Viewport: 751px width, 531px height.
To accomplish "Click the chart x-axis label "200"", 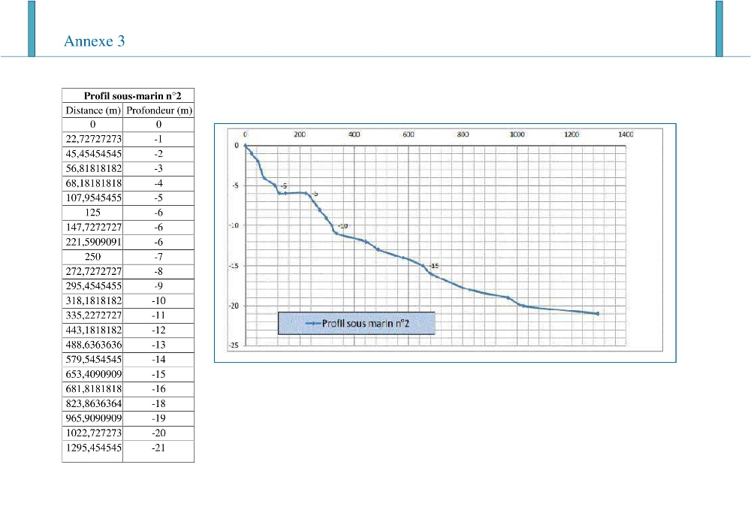I will [300, 134].
